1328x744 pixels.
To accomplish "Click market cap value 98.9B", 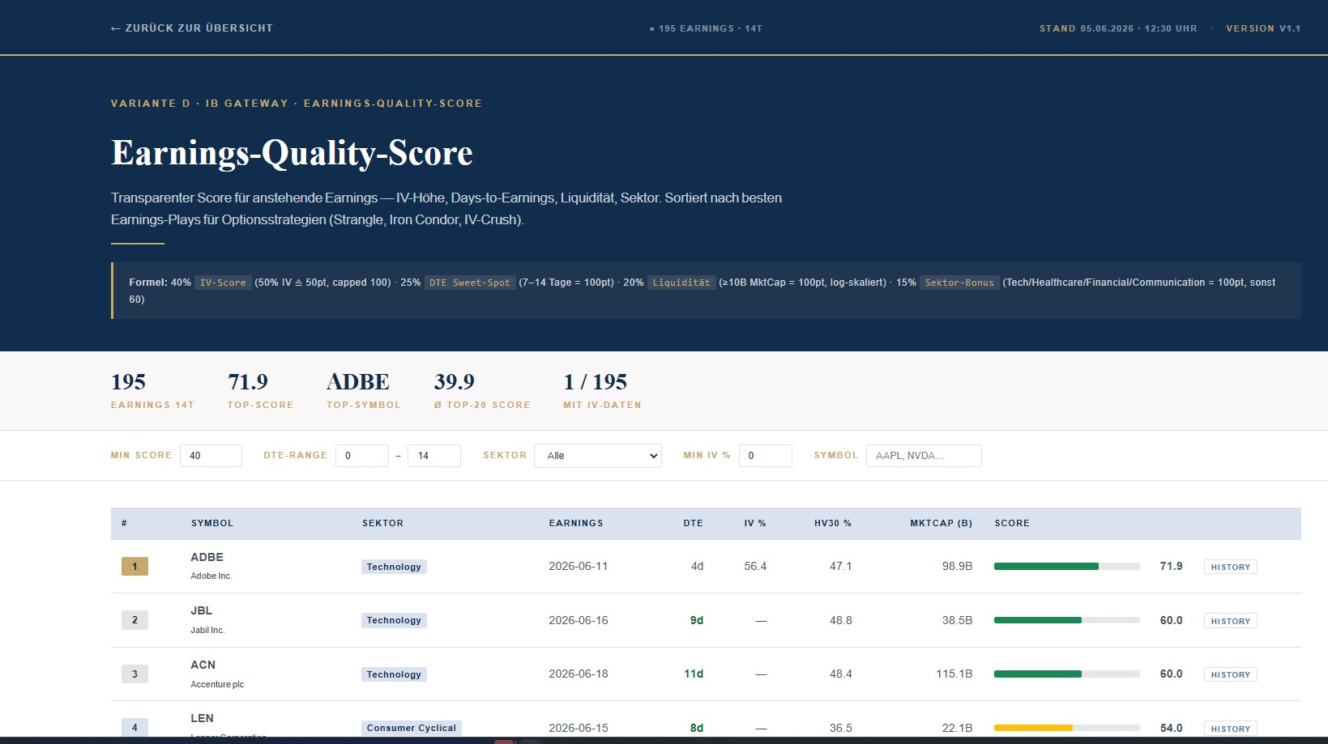I will (957, 566).
